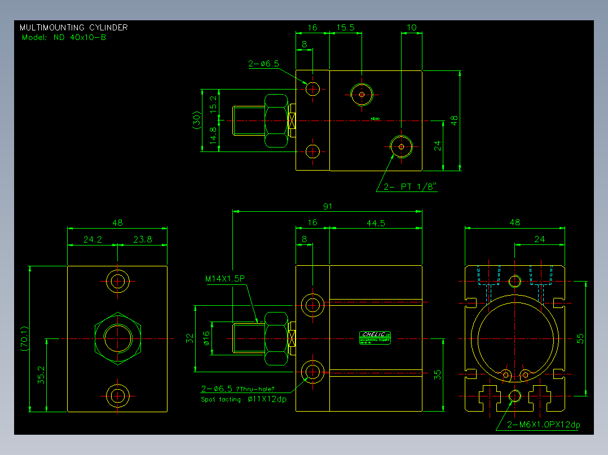Select the 2- PT 1/8" port annotation
The height and width of the screenshot is (455, 608).
click(410, 186)
